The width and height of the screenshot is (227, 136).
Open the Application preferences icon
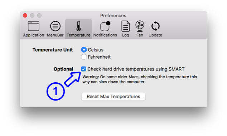pos(34,26)
